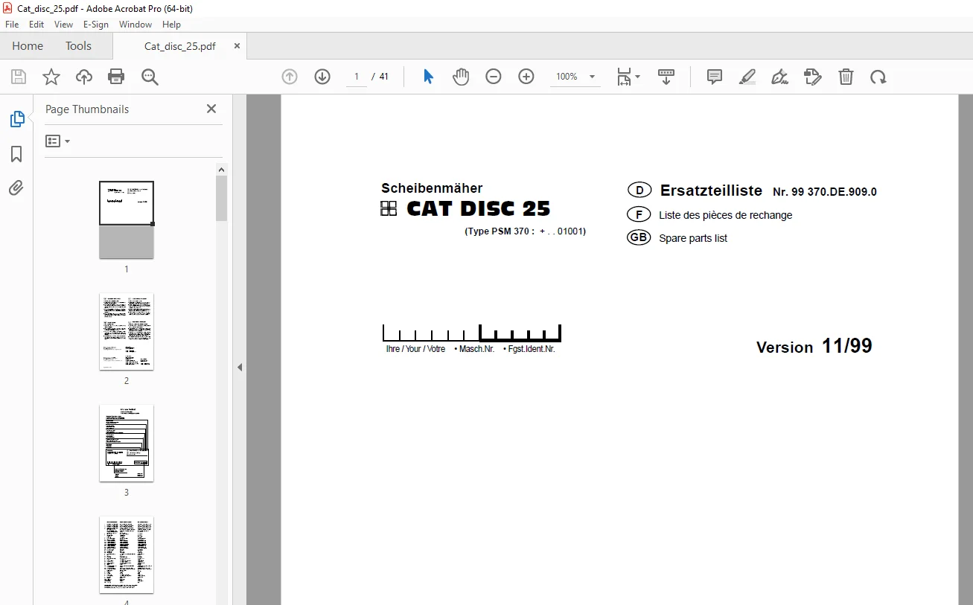Open the E-Sign menu
The width and height of the screenshot is (973, 605).
tap(96, 25)
